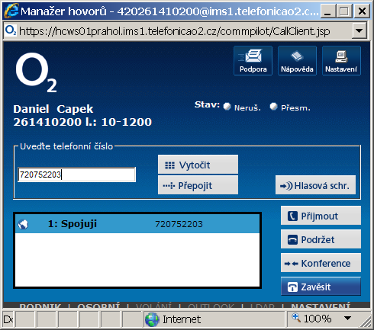Open the PODNIK tab
Screen dimensions: 374x330
pyautogui.click(x=40, y=306)
